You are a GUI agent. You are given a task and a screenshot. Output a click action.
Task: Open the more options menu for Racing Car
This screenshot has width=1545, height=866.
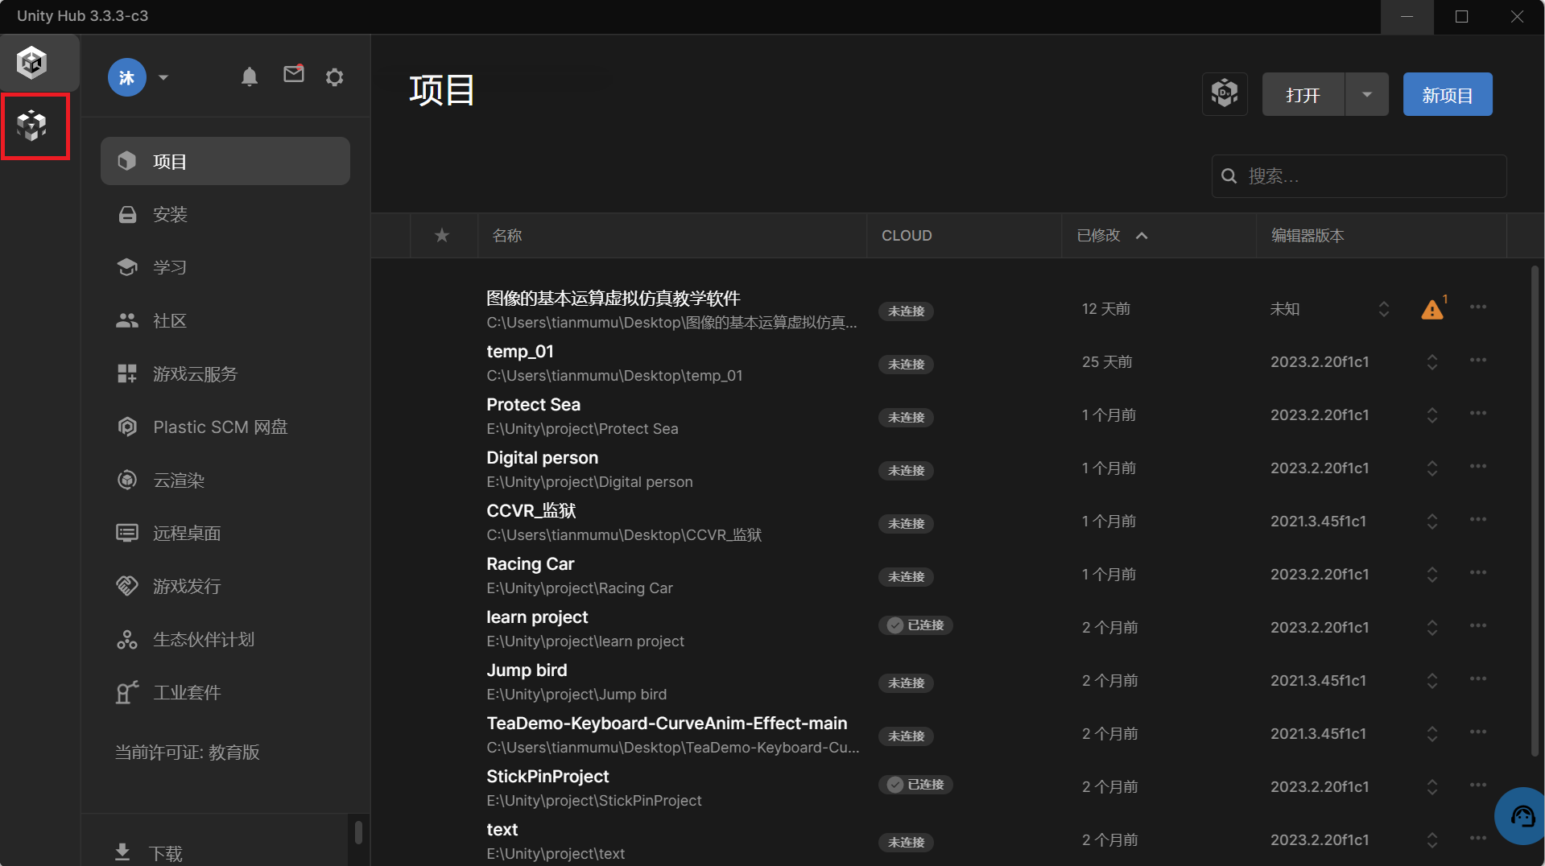pos(1478,573)
